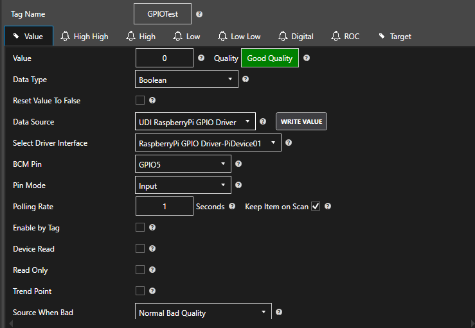The width and height of the screenshot is (475, 328).
Task: Open the ROC tab
Action: [x=345, y=37]
